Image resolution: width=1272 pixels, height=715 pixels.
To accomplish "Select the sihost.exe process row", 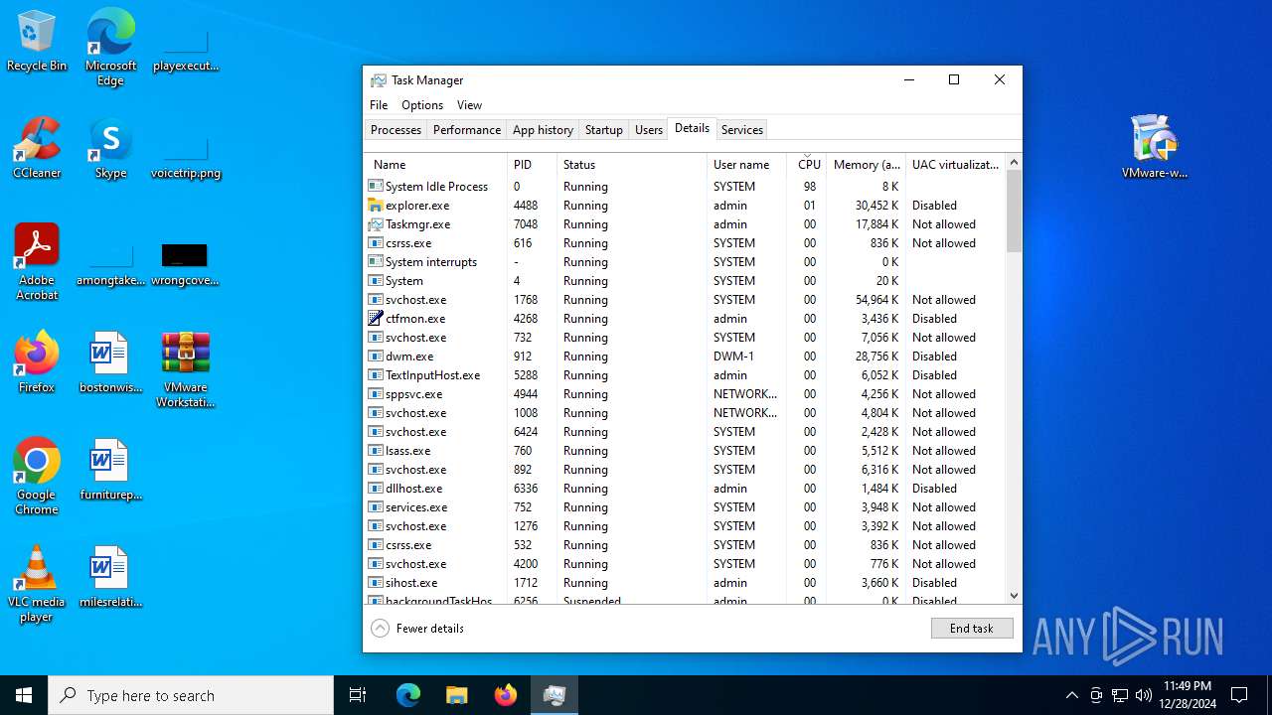I will (685, 583).
